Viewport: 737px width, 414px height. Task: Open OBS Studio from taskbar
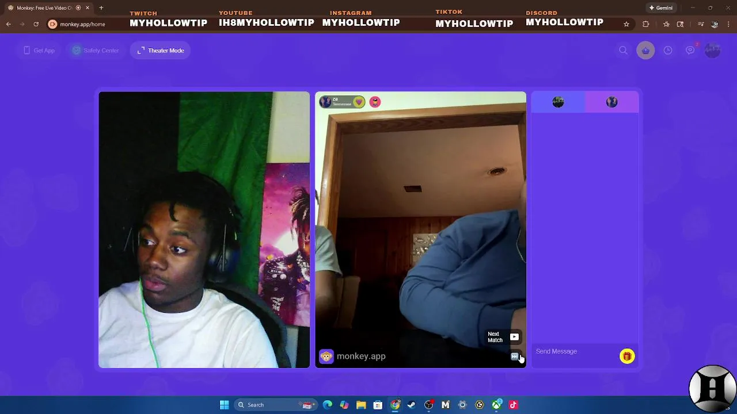(x=429, y=405)
